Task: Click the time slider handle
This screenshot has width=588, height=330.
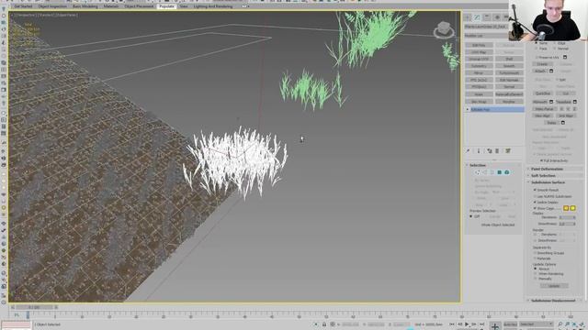Action: click(x=34, y=307)
